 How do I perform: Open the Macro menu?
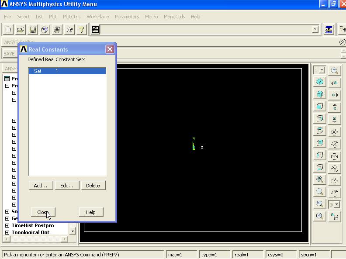click(x=151, y=17)
